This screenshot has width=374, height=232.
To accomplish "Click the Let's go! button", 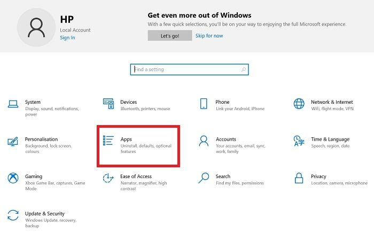I will click(170, 36).
